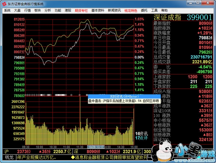
Task: Open the 系统 menu
Action: click(7, 11)
